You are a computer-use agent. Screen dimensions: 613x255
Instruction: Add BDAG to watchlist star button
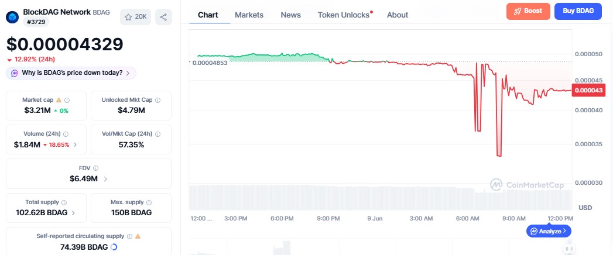point(135,17)
